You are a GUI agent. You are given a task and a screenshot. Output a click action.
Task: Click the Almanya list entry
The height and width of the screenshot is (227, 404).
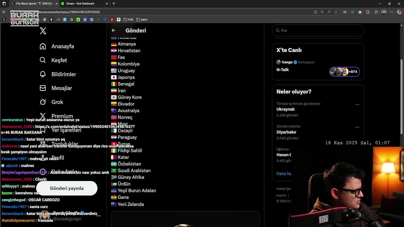click(x=123, y=44)
